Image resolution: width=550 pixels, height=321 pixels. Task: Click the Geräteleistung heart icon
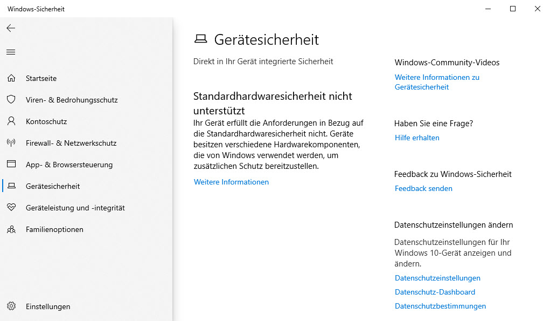tap(11, 207)
